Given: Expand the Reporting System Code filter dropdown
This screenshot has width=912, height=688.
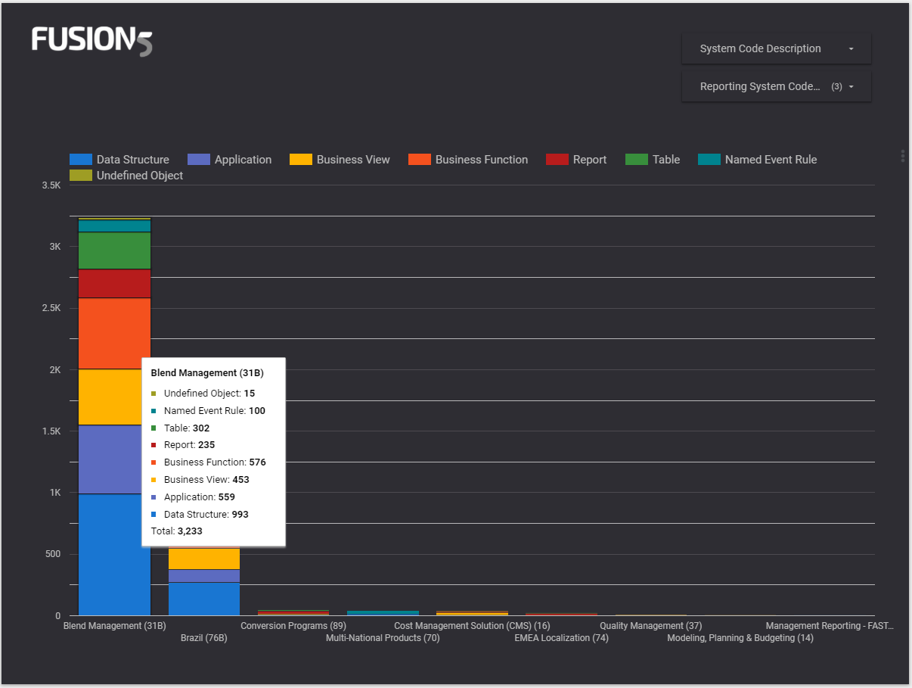Looking at the screenshot, I should tap(776, 86).
